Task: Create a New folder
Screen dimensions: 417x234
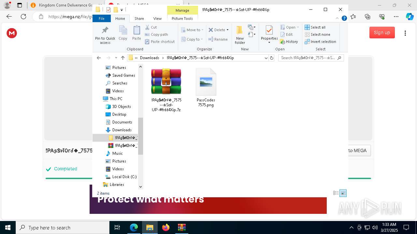Action: (240, 35)
